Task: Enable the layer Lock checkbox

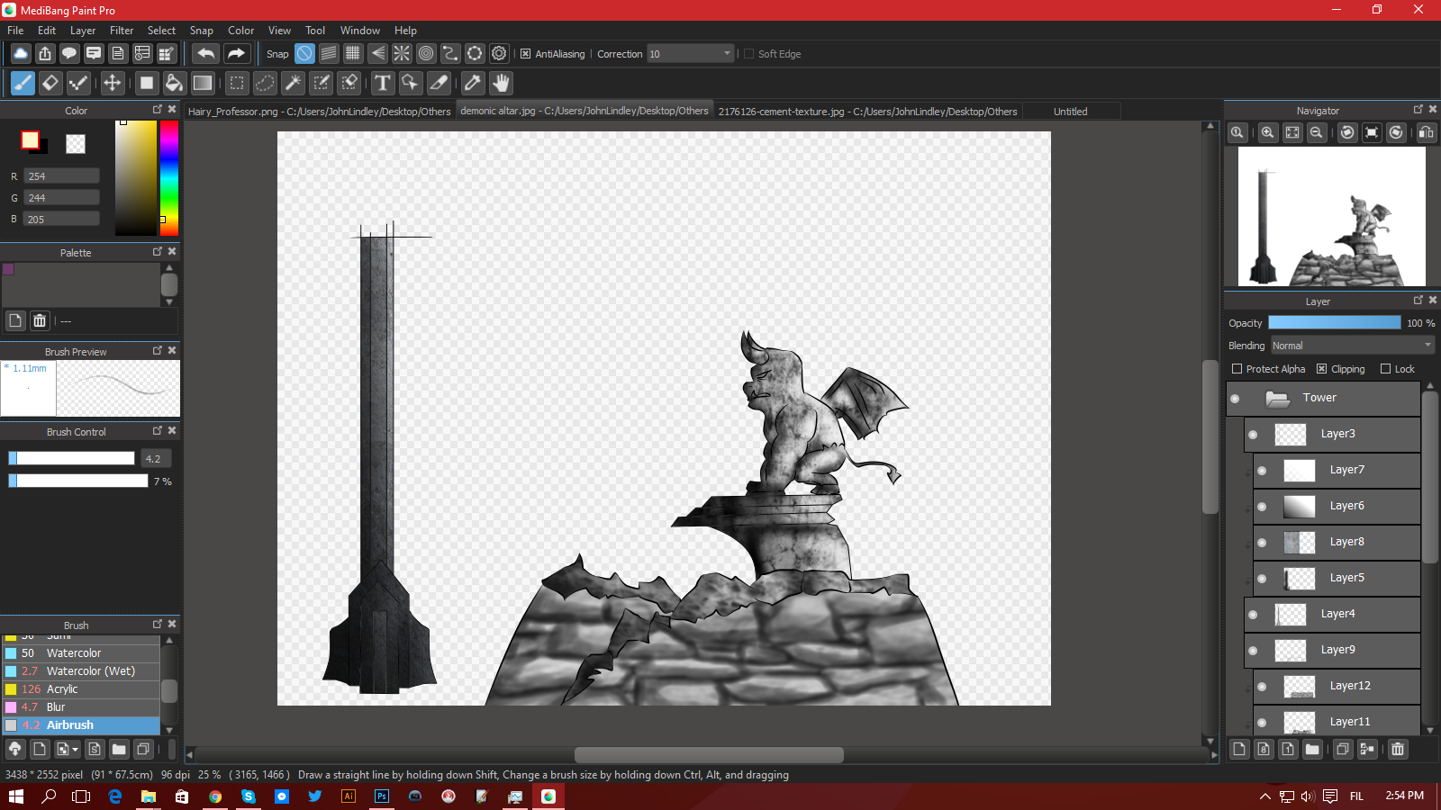Action: (x=1386, y=369)
